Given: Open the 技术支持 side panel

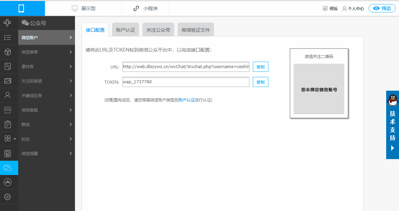Looking at the screenshot, I should pos(392,125).
